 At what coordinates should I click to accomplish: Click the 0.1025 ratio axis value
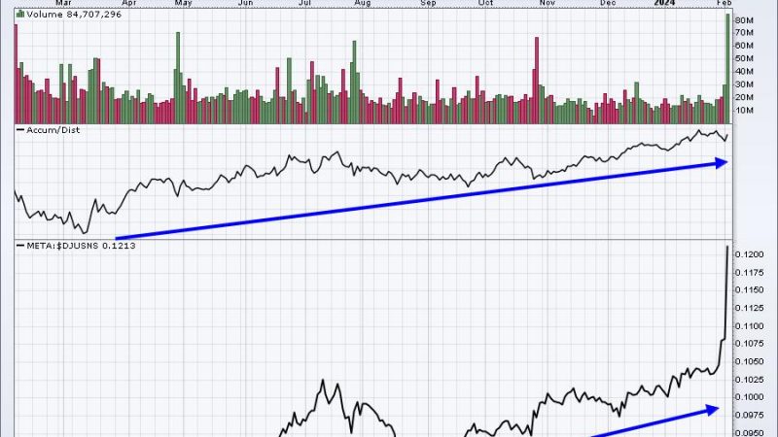(749, 380)
